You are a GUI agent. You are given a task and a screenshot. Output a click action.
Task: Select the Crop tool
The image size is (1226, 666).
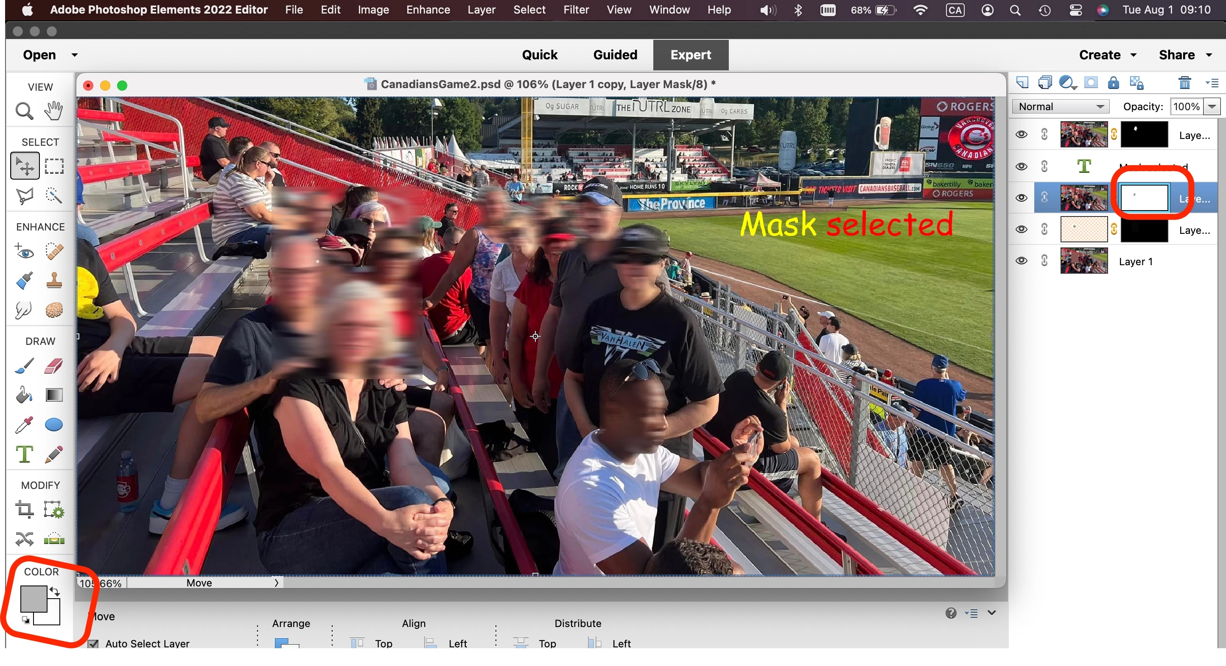[x=24, y=509]
